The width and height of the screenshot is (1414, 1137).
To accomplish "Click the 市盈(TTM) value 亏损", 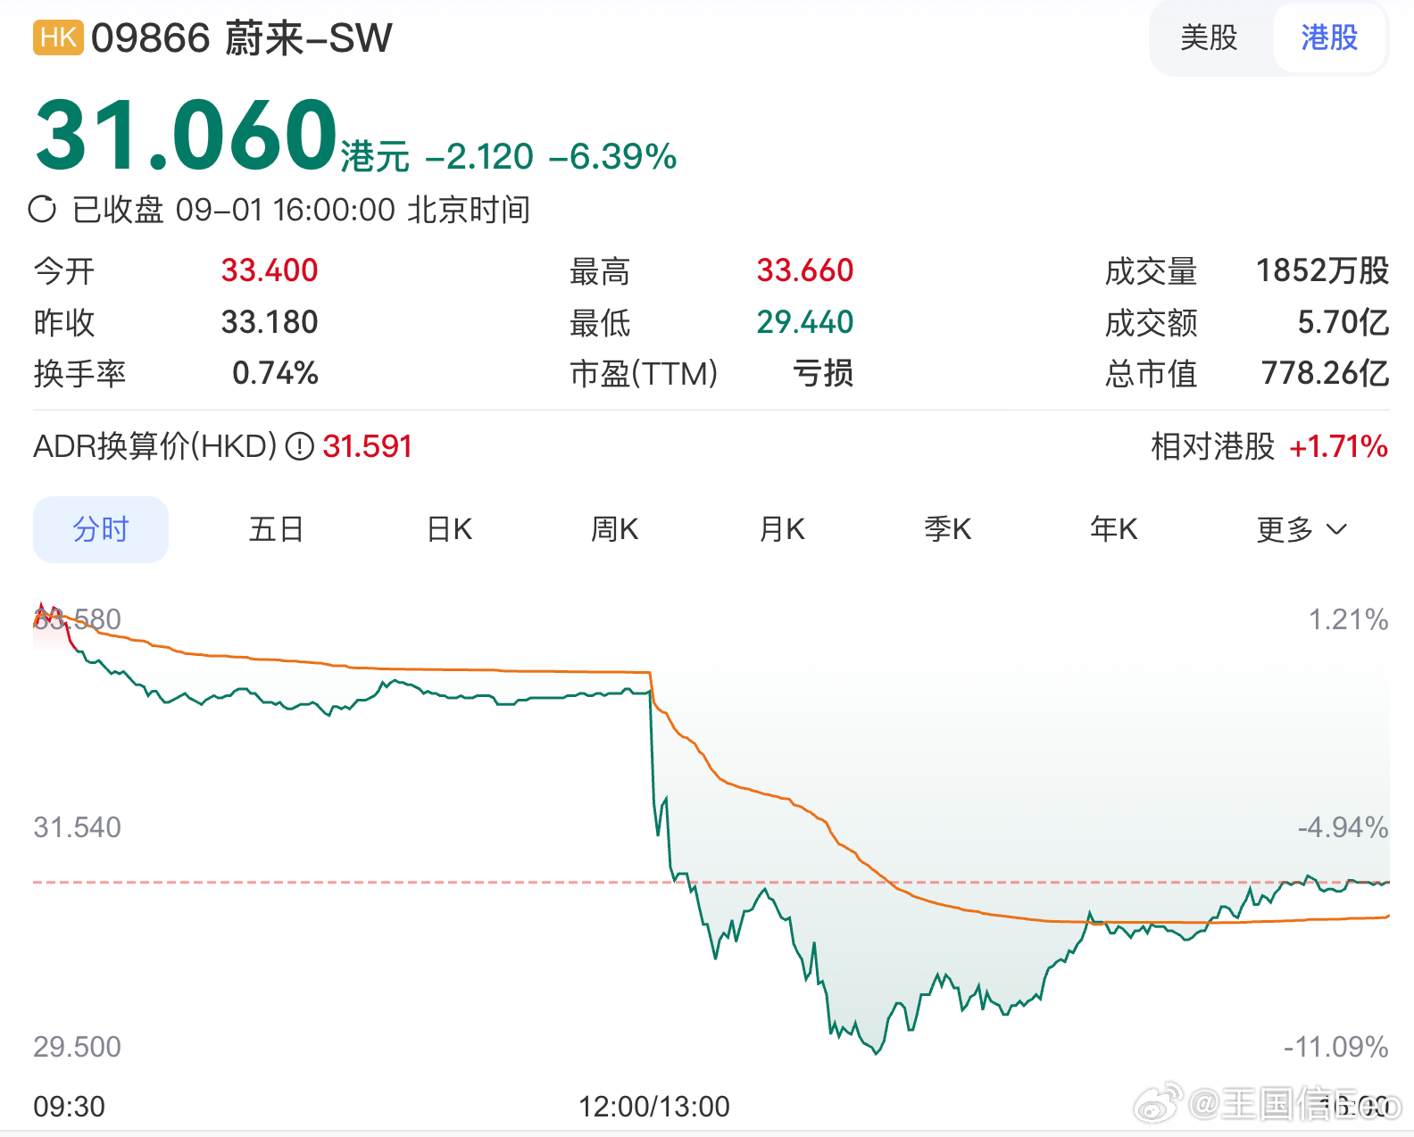I will [x=823, y=373].
